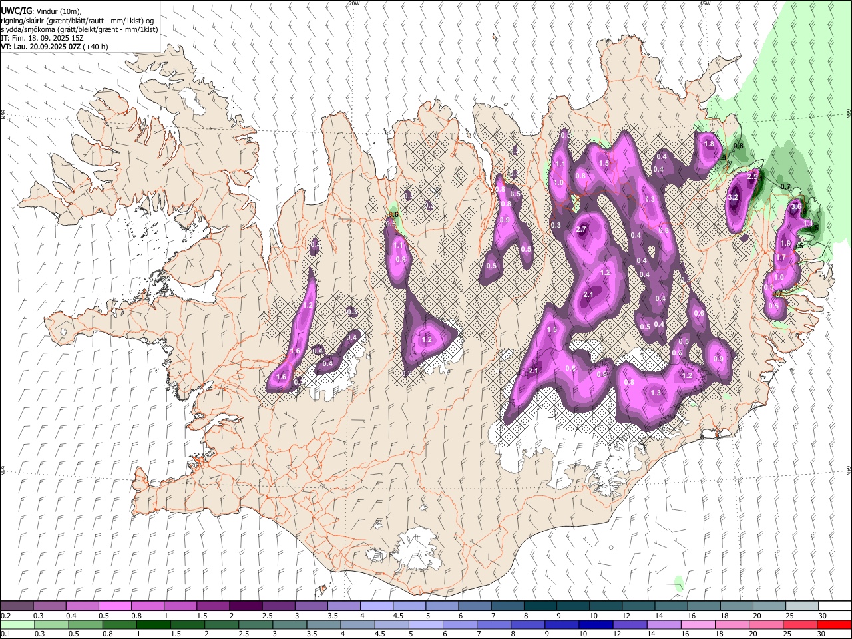Click the 1.7 value in the east fjords
The image size is (852, 639).
pos(781,258)
